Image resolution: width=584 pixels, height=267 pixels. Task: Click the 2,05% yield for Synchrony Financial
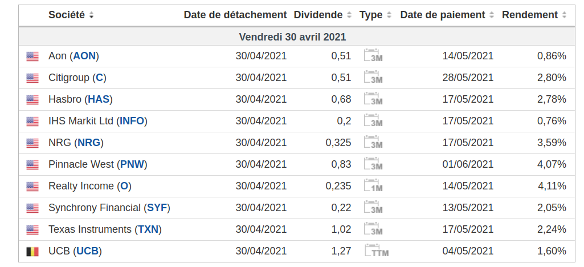click(x=552, y=207)
